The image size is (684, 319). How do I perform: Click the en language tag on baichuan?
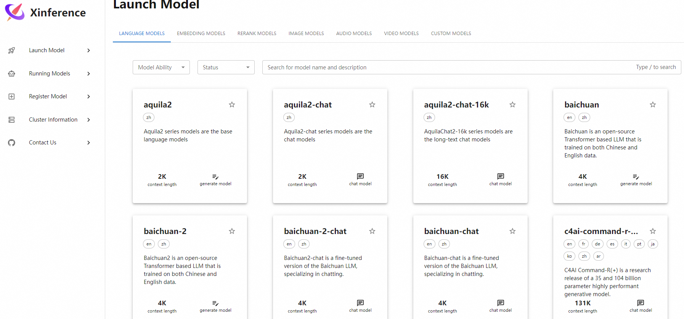pyautogui.click(x=569, y=117)
